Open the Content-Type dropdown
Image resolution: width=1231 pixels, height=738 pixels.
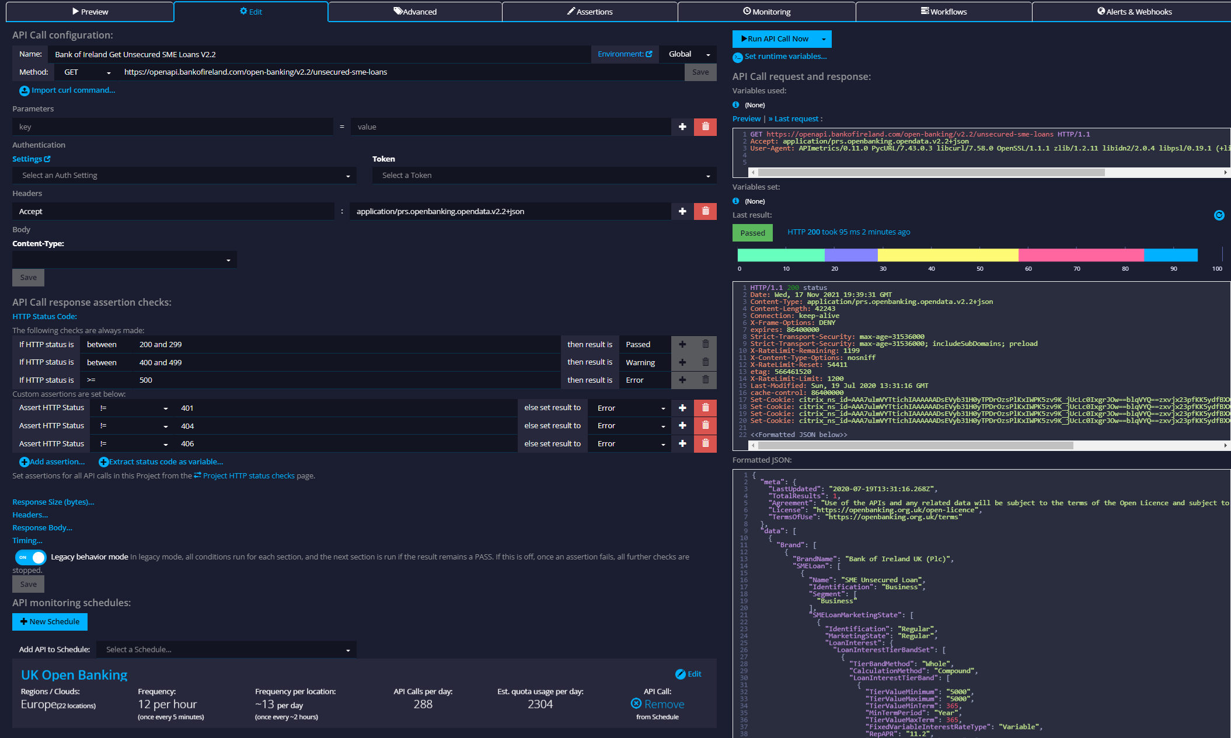pyautogui.click(x=124, y=260)
